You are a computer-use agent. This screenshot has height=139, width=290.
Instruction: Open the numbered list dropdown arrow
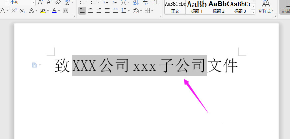(x=99, y=2)
